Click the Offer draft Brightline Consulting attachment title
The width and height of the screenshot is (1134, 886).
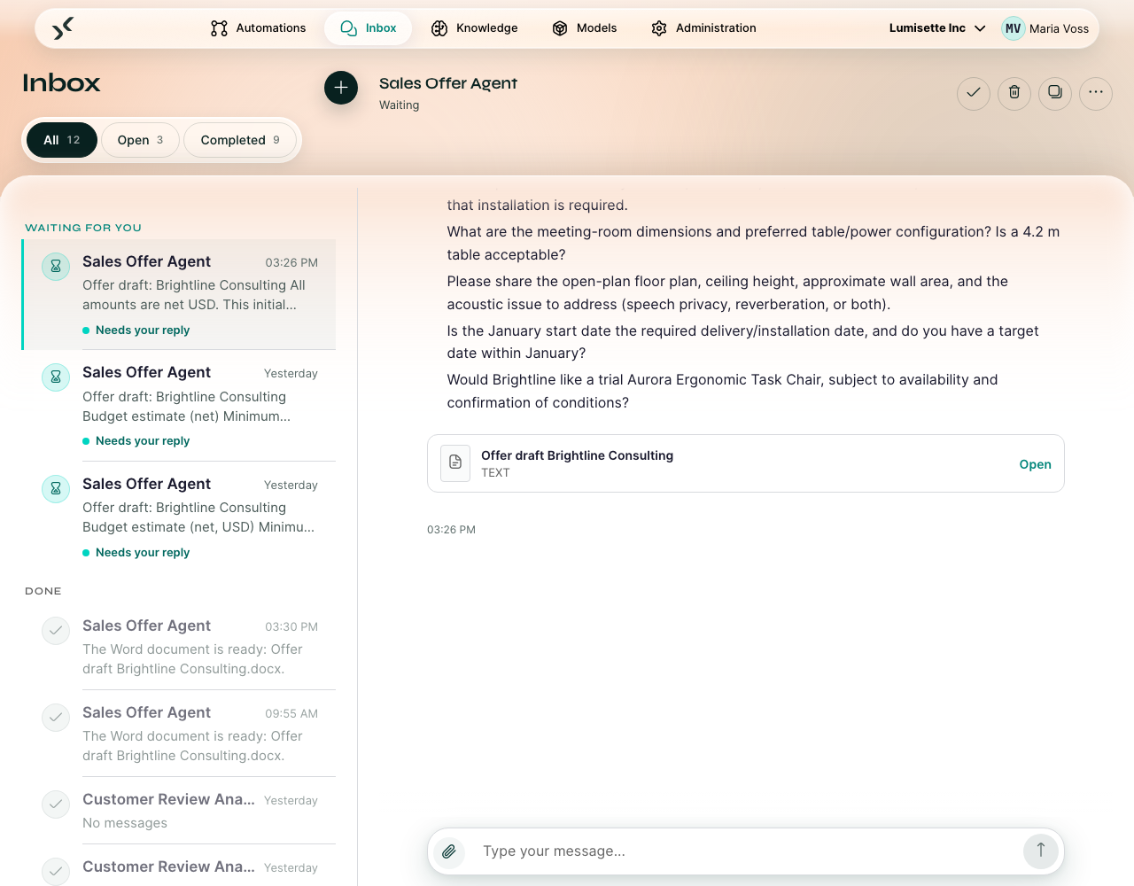577,455
